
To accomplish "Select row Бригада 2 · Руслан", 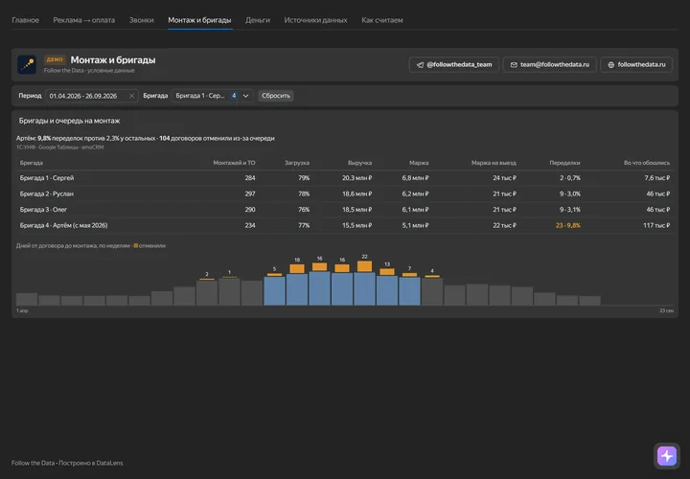I will click(x=345, y=194).
